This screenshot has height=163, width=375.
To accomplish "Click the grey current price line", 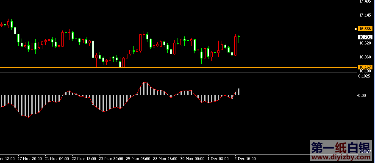I will [x=178, y=37].
